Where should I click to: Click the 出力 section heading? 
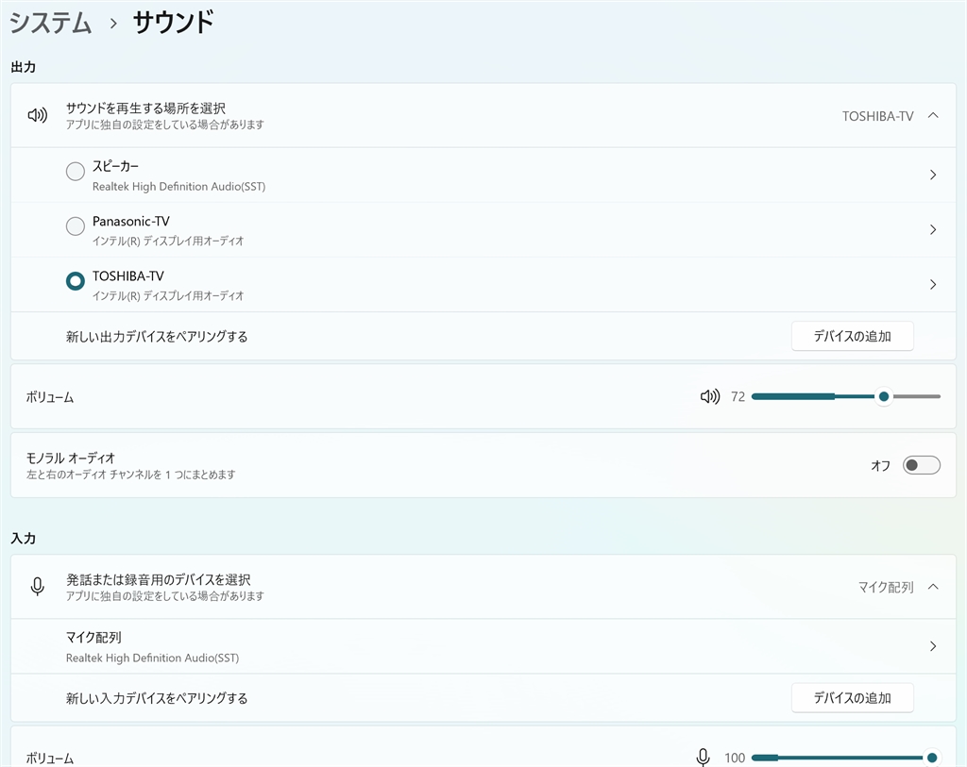pyautogui.click(x=24, y=67)
